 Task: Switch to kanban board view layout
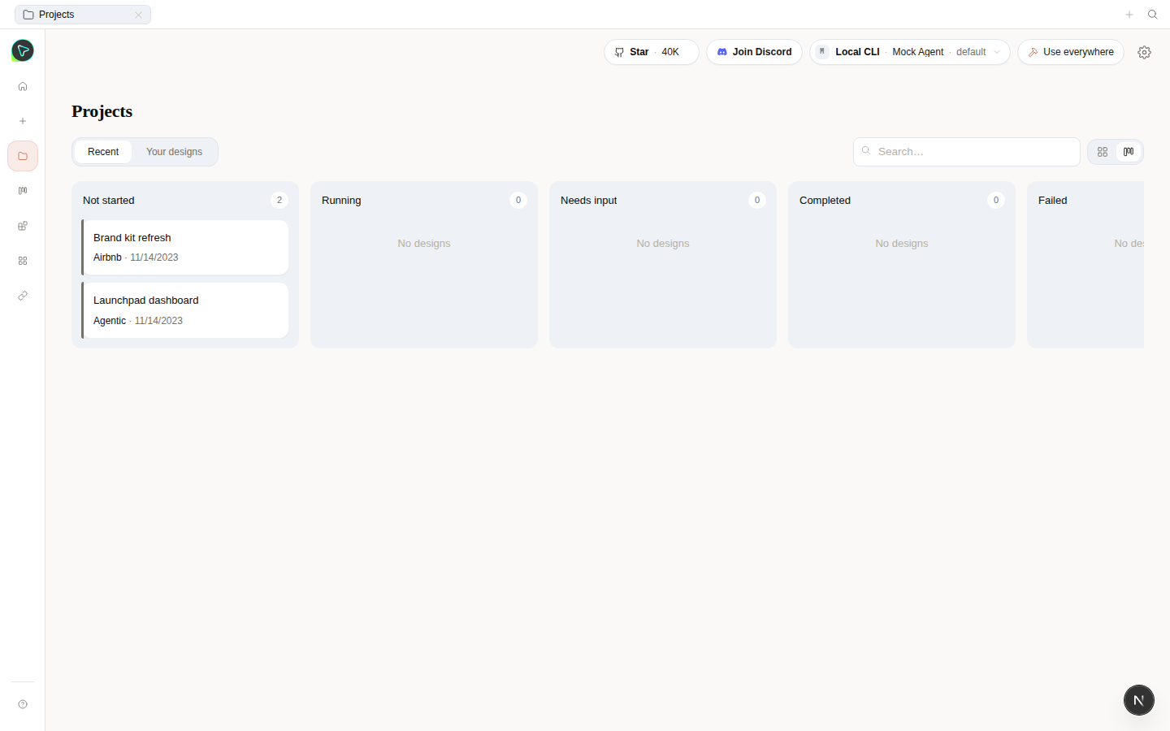coord(1129,152)
